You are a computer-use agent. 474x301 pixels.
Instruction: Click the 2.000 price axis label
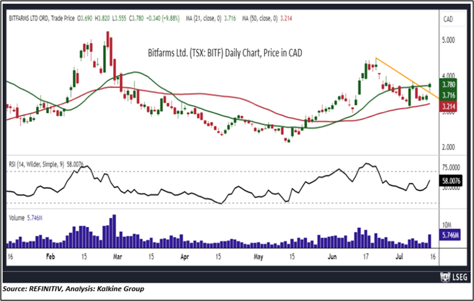click(448, 147)
